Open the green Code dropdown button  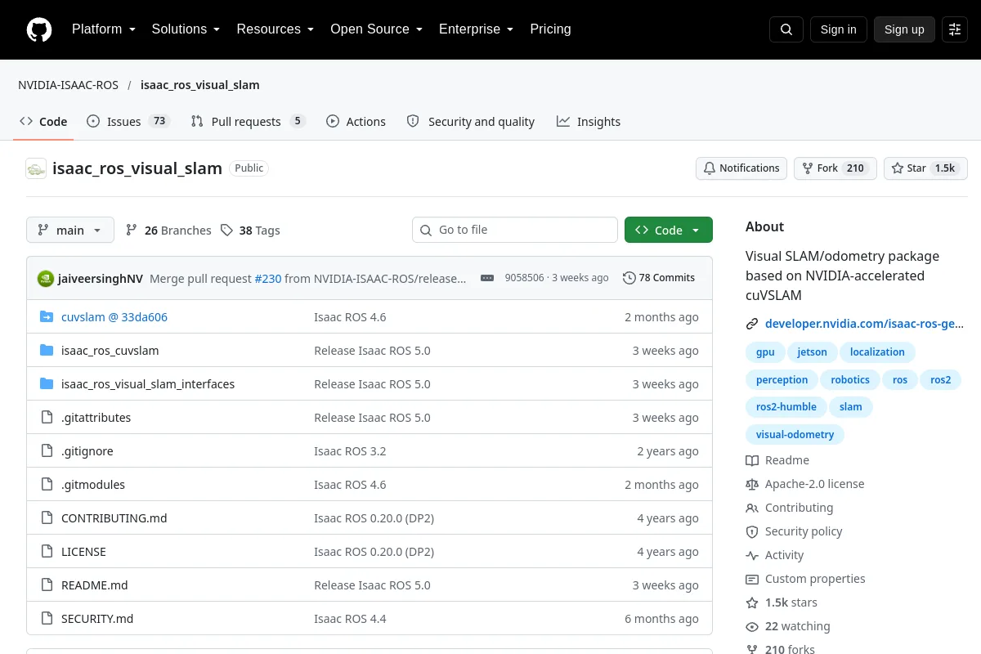(669, 230)
